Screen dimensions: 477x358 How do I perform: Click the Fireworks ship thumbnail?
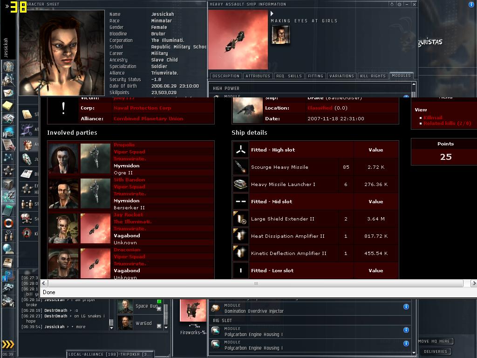(193, 310)
